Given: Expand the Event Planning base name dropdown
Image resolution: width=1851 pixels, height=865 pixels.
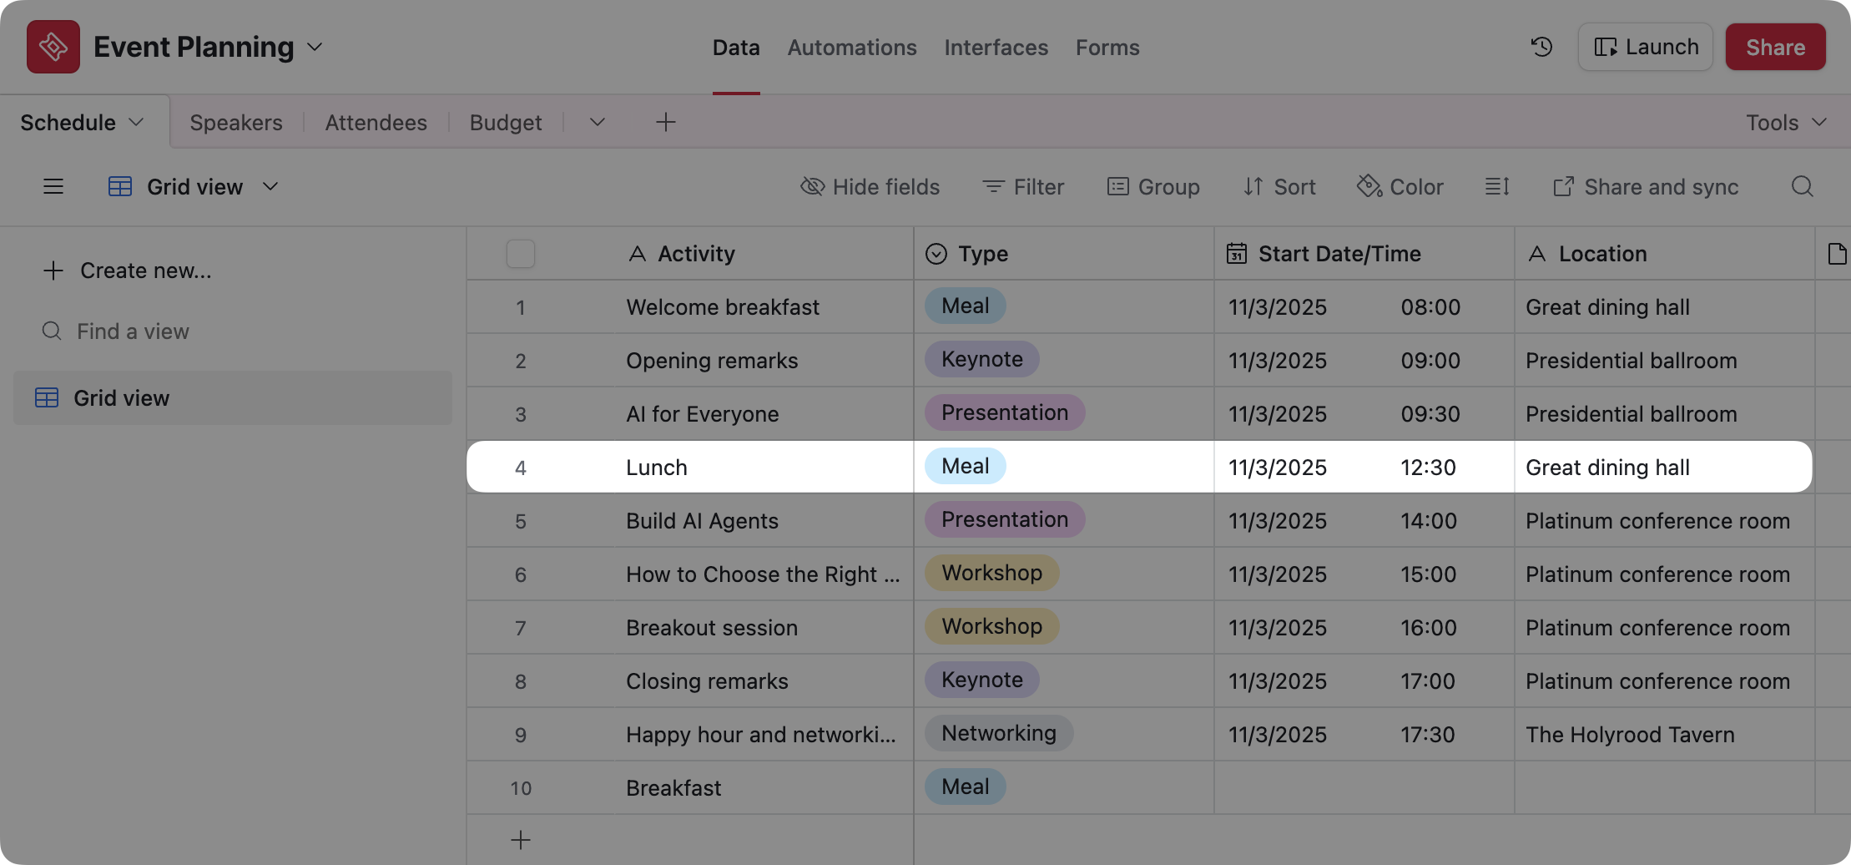Looking at the screenshot, I should [x=315, y=47].
